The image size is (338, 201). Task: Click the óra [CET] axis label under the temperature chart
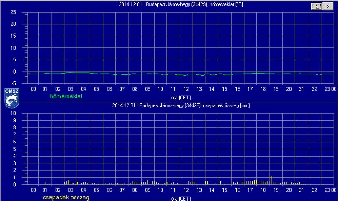coord(181,98)
